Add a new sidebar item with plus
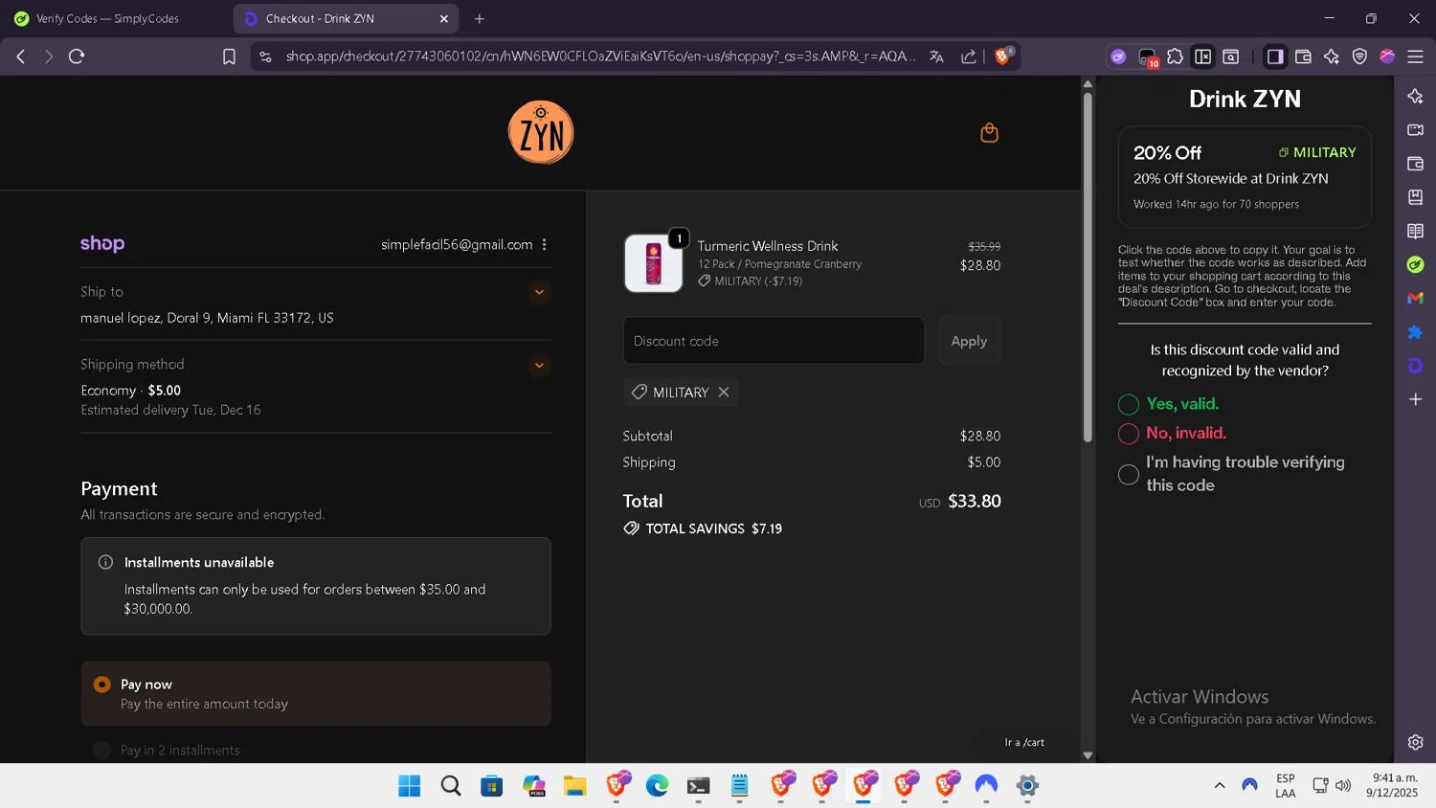1436x808 pixels. pyautogui.click(x=1415, y=399)
